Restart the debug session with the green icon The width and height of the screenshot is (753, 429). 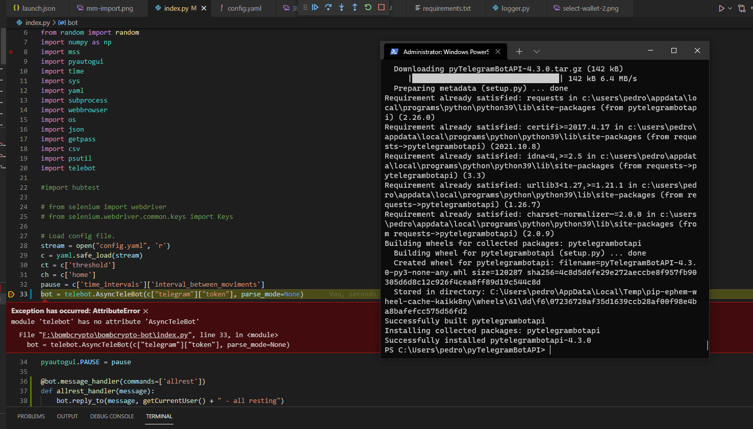[x=368, y=7]
